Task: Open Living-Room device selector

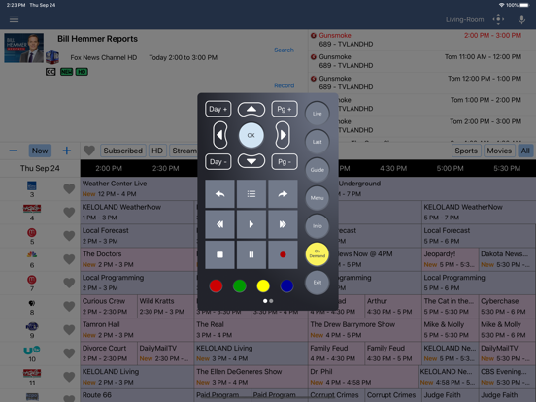Action: [x=464, y=19]
